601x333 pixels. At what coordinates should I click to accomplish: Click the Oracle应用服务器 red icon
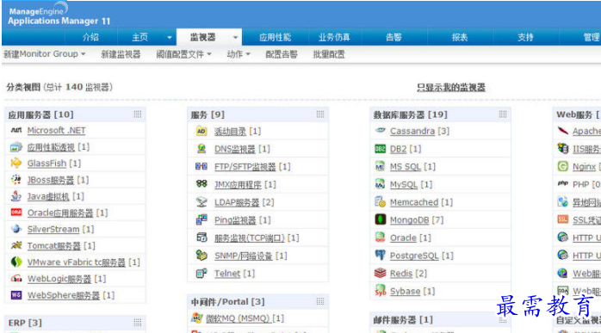16,213
